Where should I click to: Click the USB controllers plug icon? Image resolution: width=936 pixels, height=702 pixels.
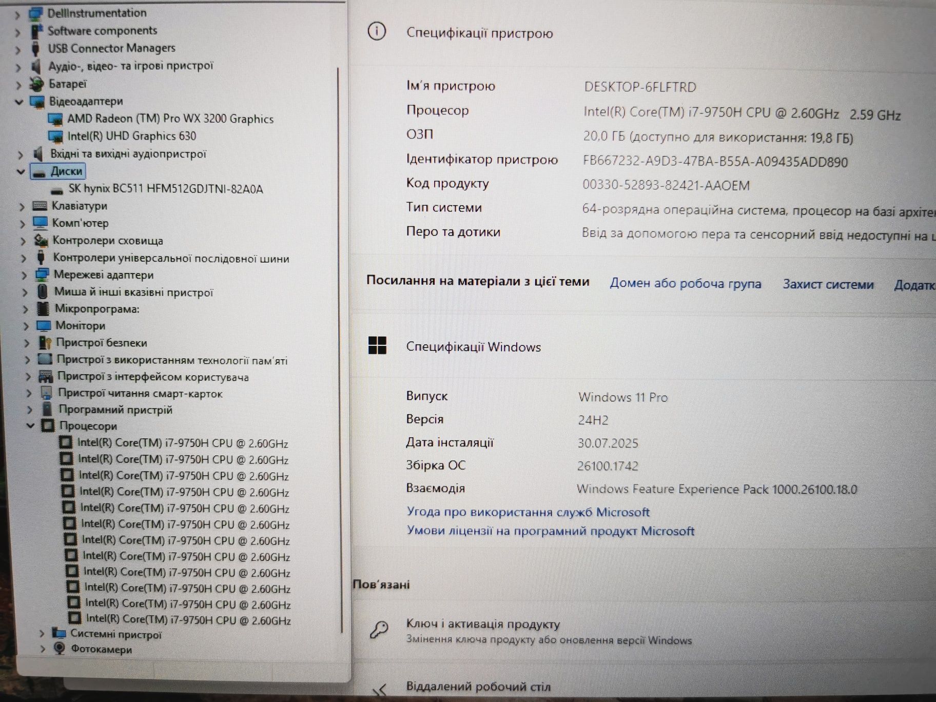41,258
